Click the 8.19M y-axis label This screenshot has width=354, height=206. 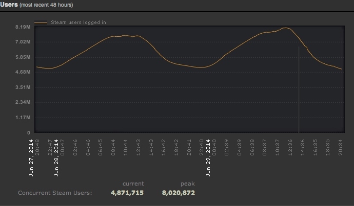coord(23,27)
